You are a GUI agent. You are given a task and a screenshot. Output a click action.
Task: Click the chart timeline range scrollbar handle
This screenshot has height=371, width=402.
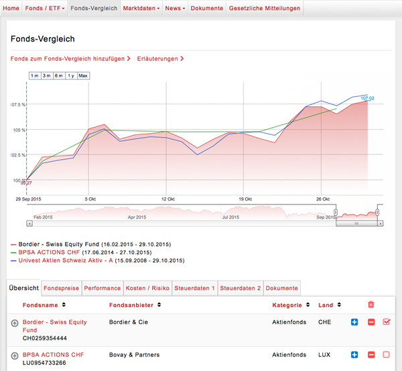(356, 223)
